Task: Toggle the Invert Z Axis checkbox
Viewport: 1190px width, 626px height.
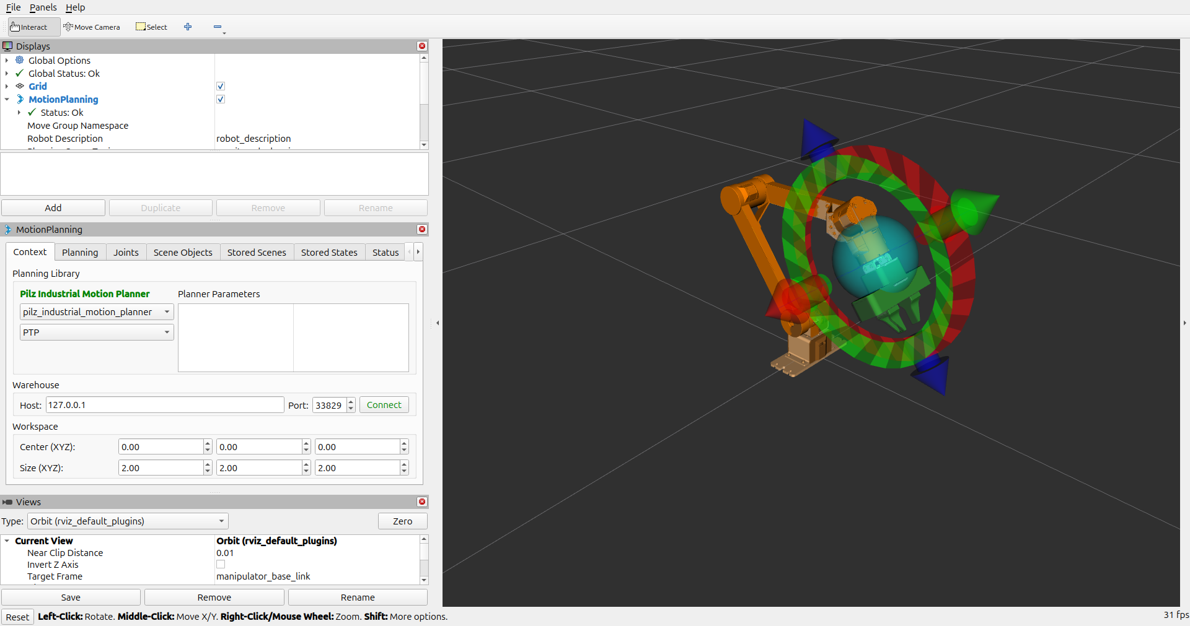Action: pyautogui.click(x=221, y=564)
